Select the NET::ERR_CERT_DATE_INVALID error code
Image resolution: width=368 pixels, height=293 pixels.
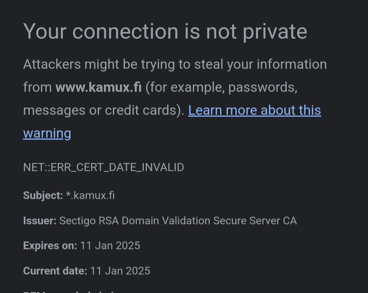click(103, 167)
